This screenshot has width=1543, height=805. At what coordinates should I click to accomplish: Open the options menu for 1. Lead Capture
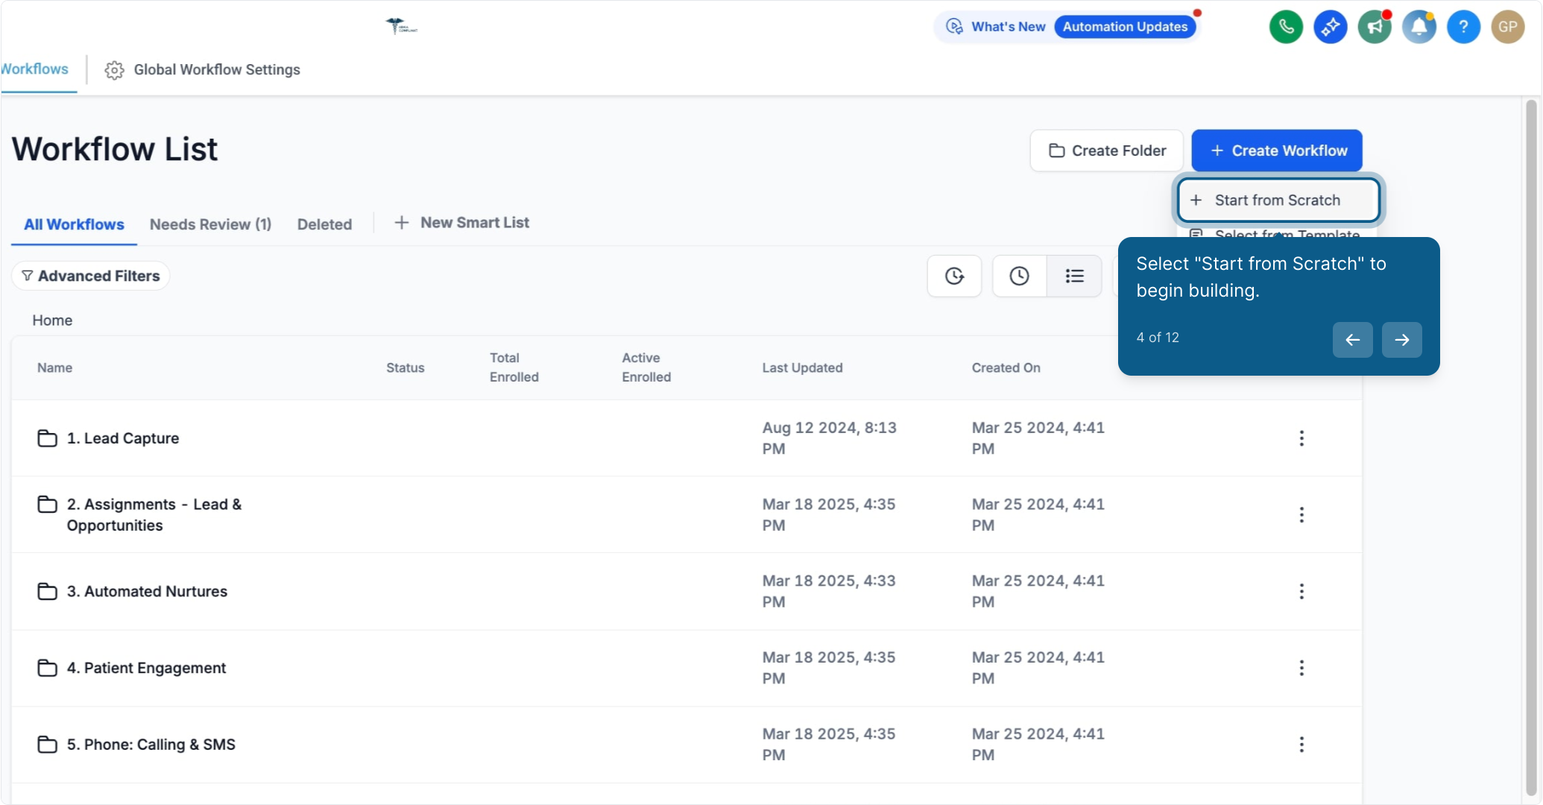pos(1301,438)
